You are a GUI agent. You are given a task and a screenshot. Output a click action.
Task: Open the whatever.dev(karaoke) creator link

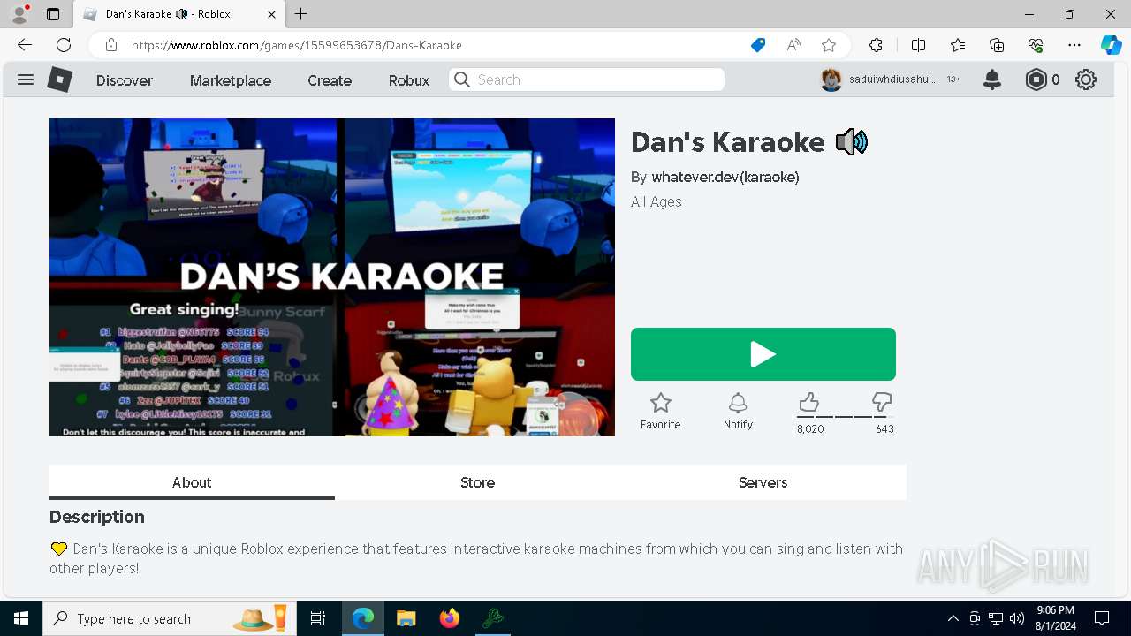coord(725,177)
